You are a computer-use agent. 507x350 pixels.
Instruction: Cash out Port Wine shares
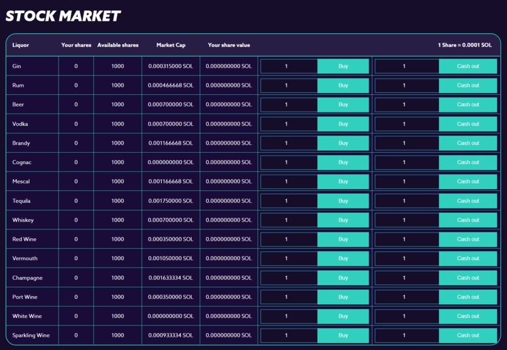(x=468, y=297)
